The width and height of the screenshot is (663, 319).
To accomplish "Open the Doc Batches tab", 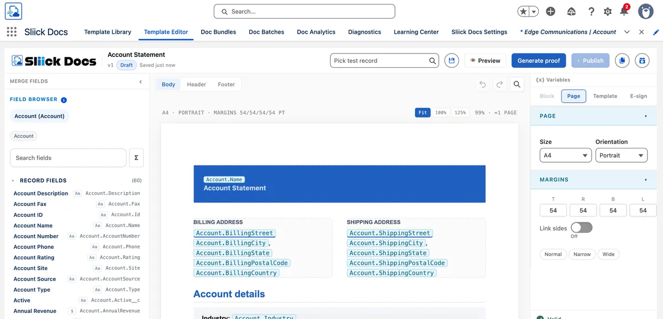I will tap(266, 32).
